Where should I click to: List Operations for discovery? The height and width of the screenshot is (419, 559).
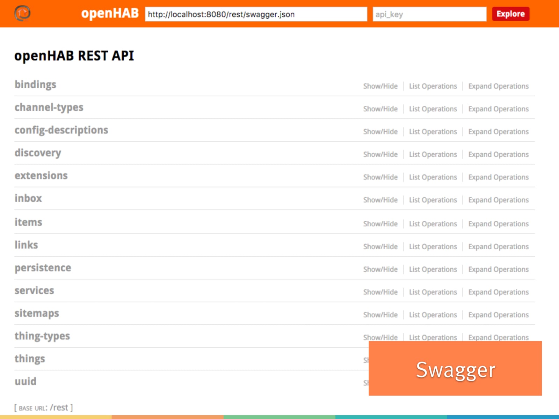coord(433,154)
